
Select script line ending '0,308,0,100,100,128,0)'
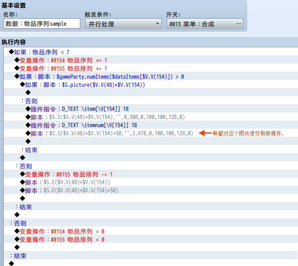[105, 117]
